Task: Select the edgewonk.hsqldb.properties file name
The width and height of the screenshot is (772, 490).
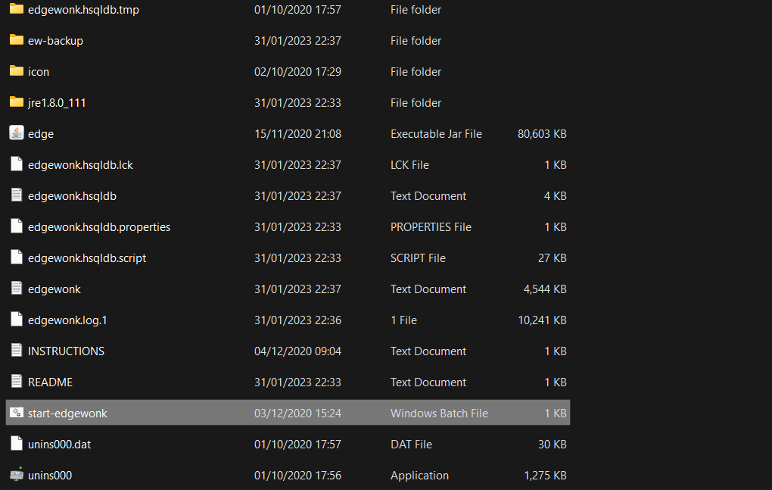Action: click(99, 226)
